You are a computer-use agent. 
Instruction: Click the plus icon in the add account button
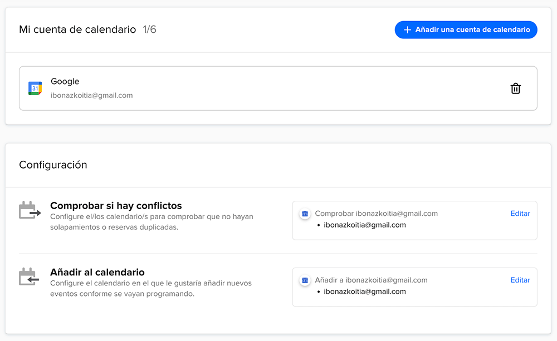tap(408, 30)
